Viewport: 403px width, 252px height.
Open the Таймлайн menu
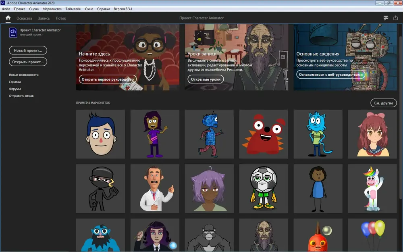coord(73,9)
